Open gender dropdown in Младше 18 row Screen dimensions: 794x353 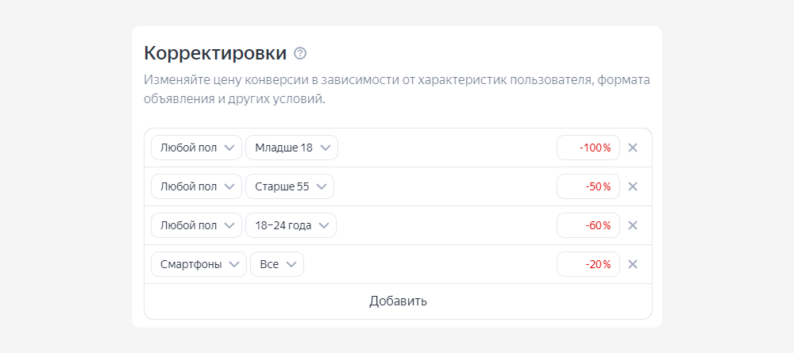196,148
